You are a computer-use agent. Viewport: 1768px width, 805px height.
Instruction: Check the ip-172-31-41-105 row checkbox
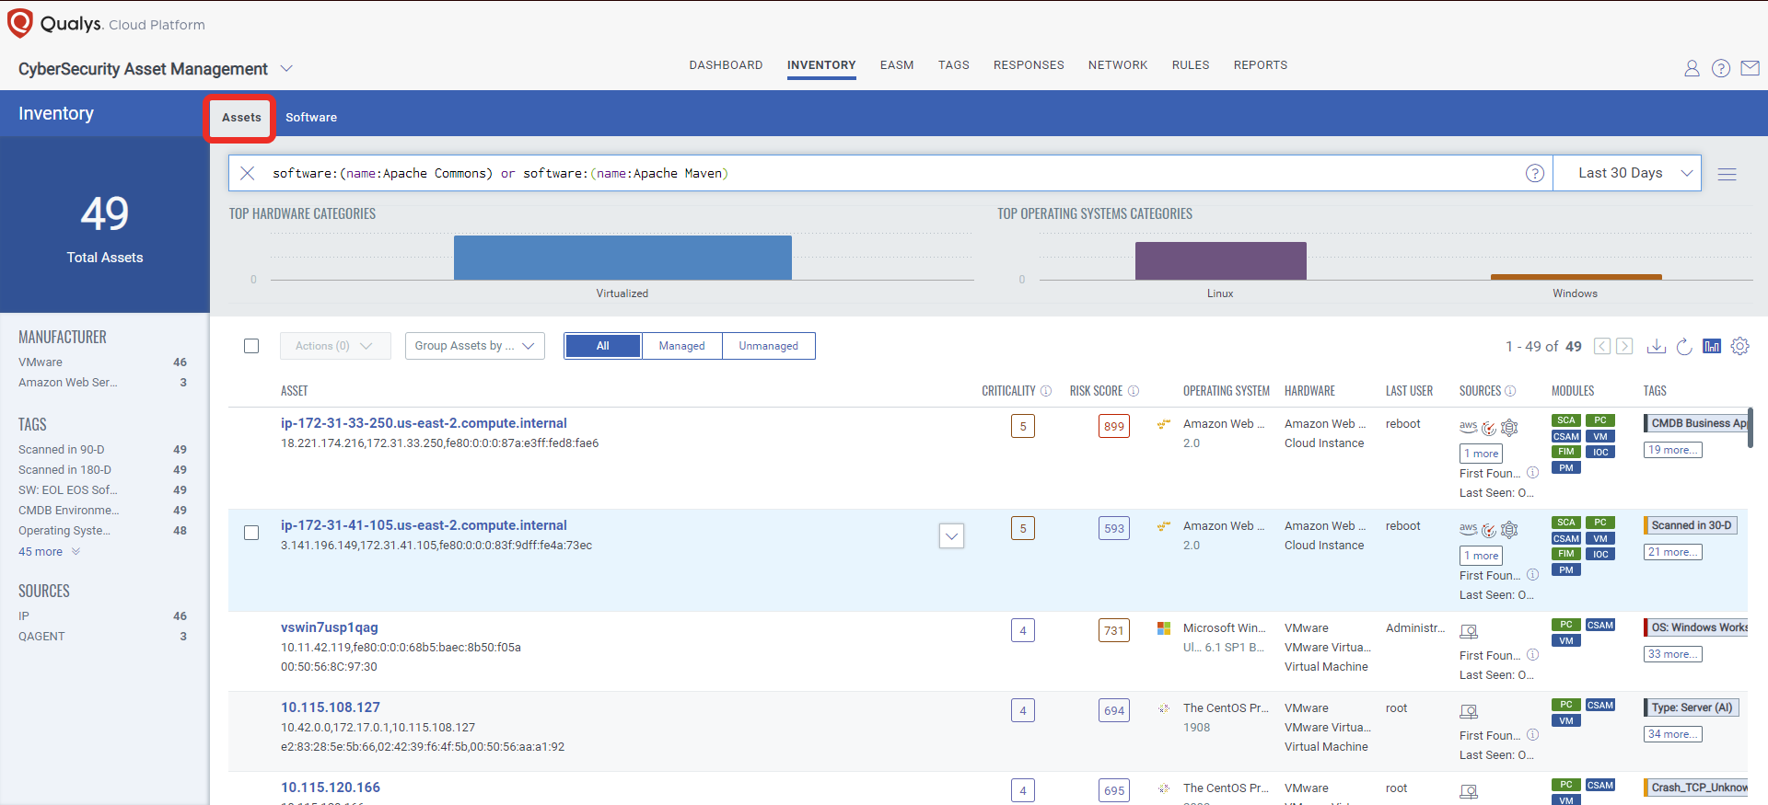(x=251, y=533)
